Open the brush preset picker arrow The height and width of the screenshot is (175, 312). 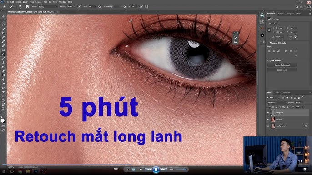pyautogui.click(x=24, y=7)
